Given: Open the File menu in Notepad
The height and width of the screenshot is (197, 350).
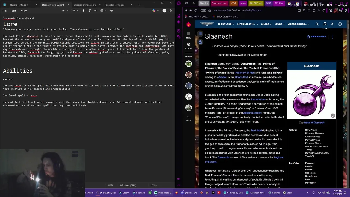Looking at the screenshot, I should point(5,11).
